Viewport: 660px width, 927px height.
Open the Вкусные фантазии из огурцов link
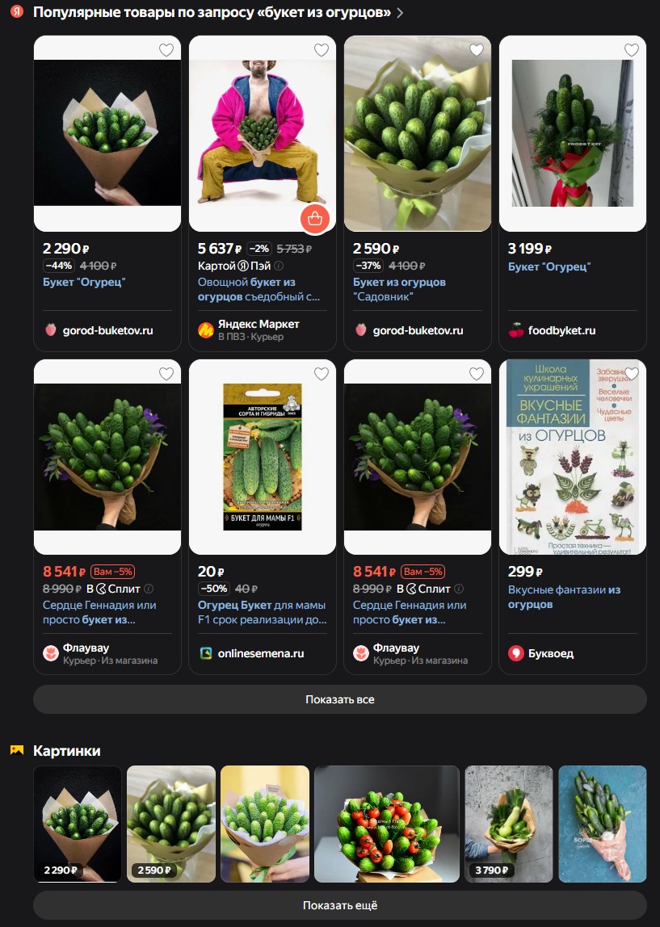coord(564,597)
